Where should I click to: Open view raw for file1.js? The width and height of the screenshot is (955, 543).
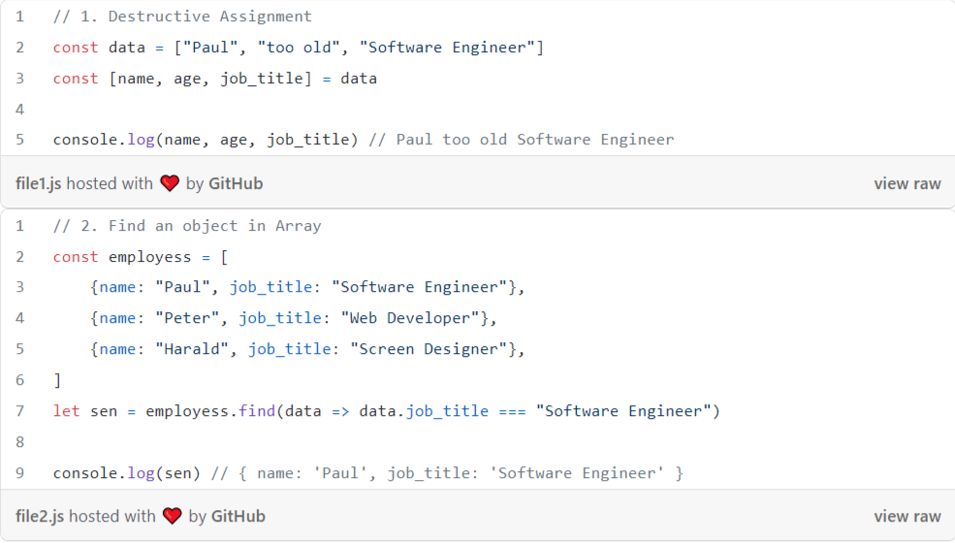coord(907,183)
